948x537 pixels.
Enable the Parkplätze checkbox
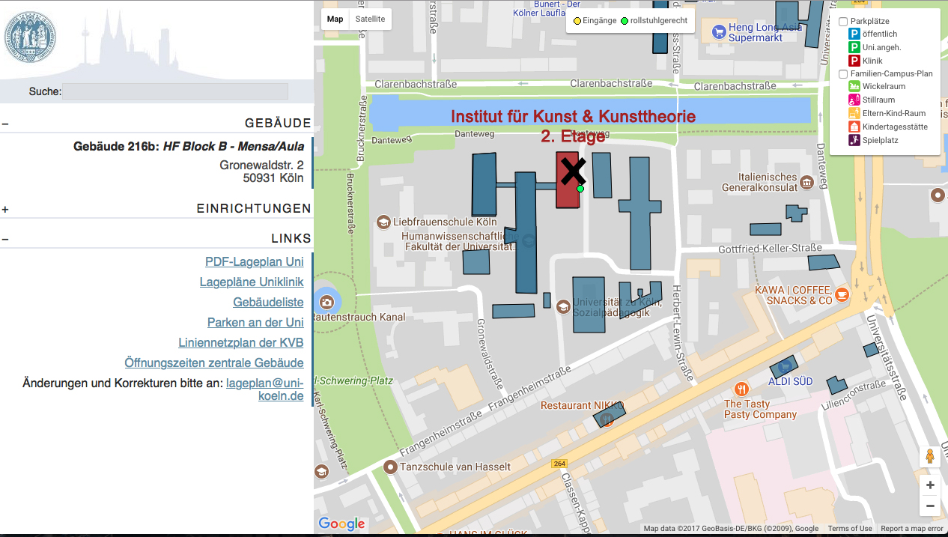point(843,21)
